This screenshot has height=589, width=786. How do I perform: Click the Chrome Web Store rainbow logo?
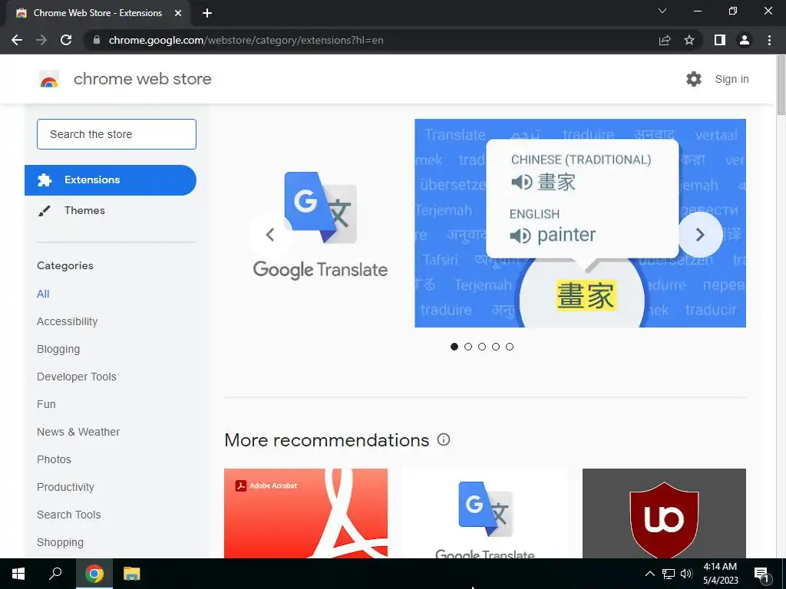point(49,79)
